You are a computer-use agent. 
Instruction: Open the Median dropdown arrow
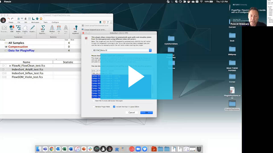(52, 33)
